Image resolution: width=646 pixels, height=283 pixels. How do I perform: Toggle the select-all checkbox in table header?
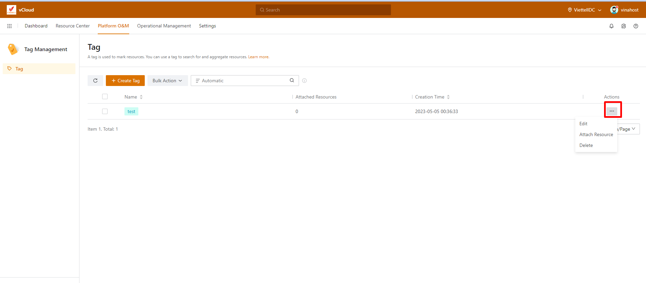[x=105, y=97]
